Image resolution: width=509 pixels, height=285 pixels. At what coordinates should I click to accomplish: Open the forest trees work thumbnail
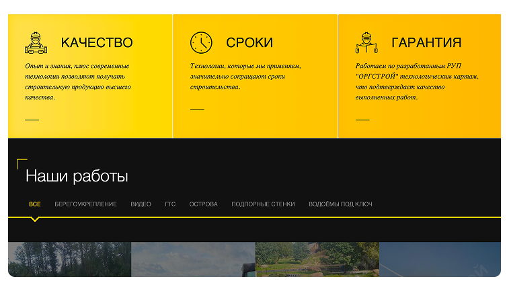click(69, 259)
